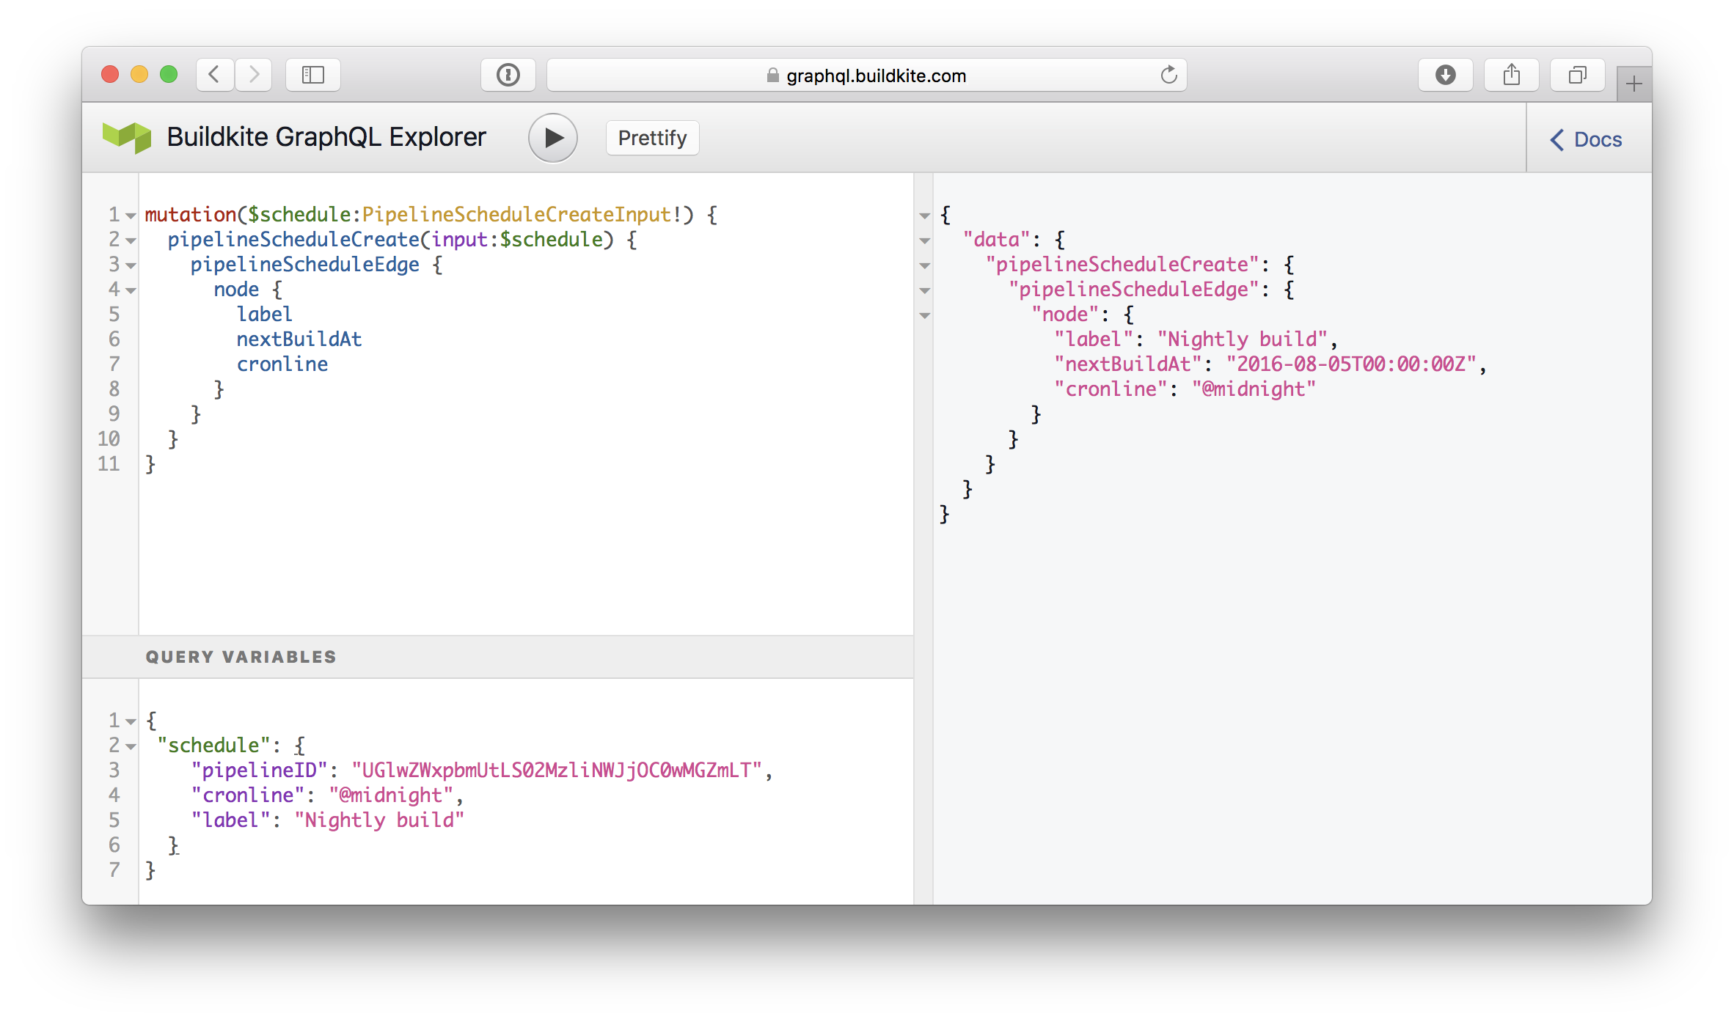
Task: Fold "pipelineScheduleCreate" in response pane
Action: tap(925, 265)
